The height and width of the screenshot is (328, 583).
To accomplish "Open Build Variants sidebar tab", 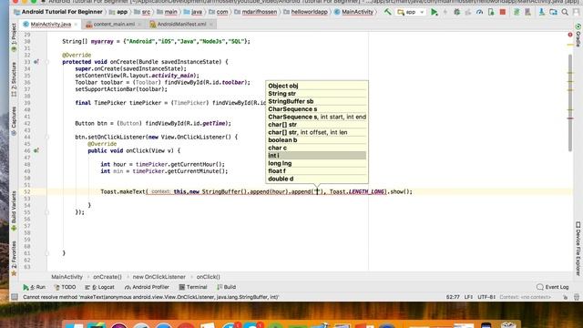I will 14,210.
